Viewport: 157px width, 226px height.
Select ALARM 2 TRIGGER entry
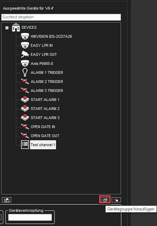click(47, 82)
